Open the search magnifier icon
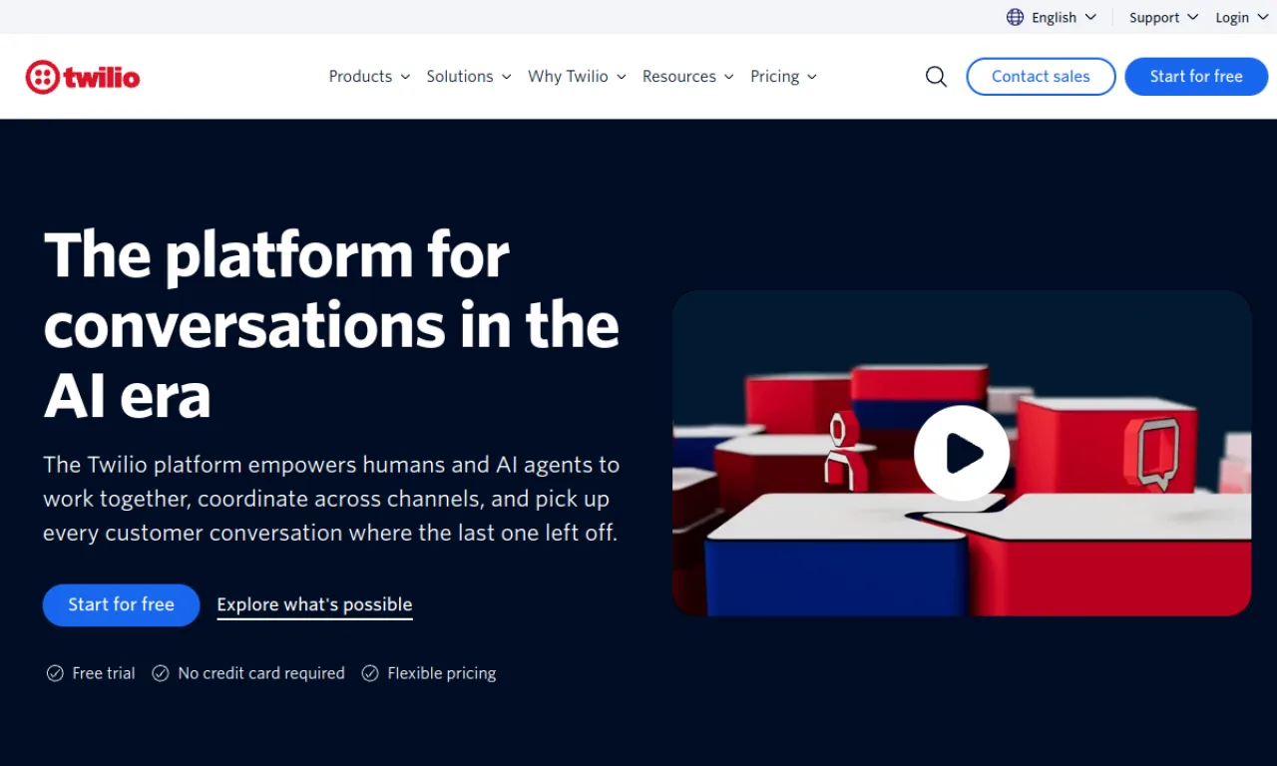Screen dimensions: 1277x766 pos(936,77)
